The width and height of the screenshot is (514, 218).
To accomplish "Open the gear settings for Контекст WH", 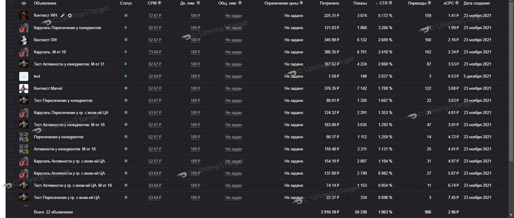I will point(70,15).
